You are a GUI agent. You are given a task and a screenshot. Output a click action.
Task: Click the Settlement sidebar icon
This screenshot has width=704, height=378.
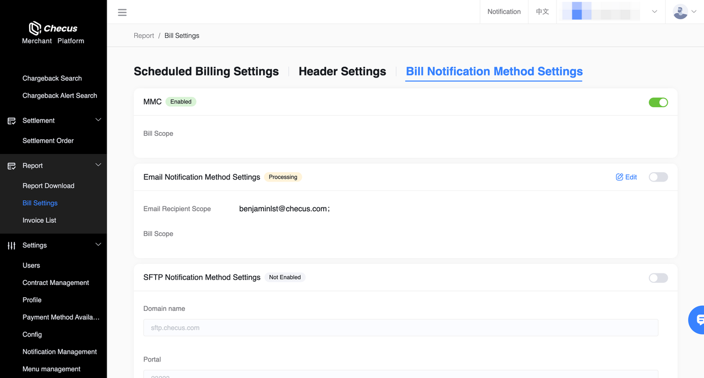click(12, 120)
